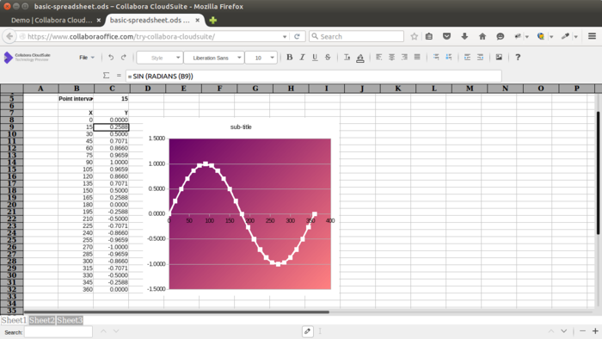This screenshot has height=339, width=602.
Task: Center align text icon
Action: tap(391, 57)
